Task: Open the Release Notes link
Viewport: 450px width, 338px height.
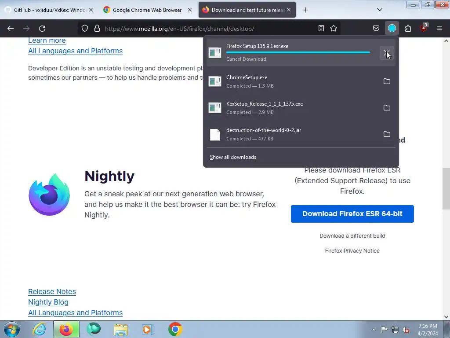Action: [x=52, y=291]
